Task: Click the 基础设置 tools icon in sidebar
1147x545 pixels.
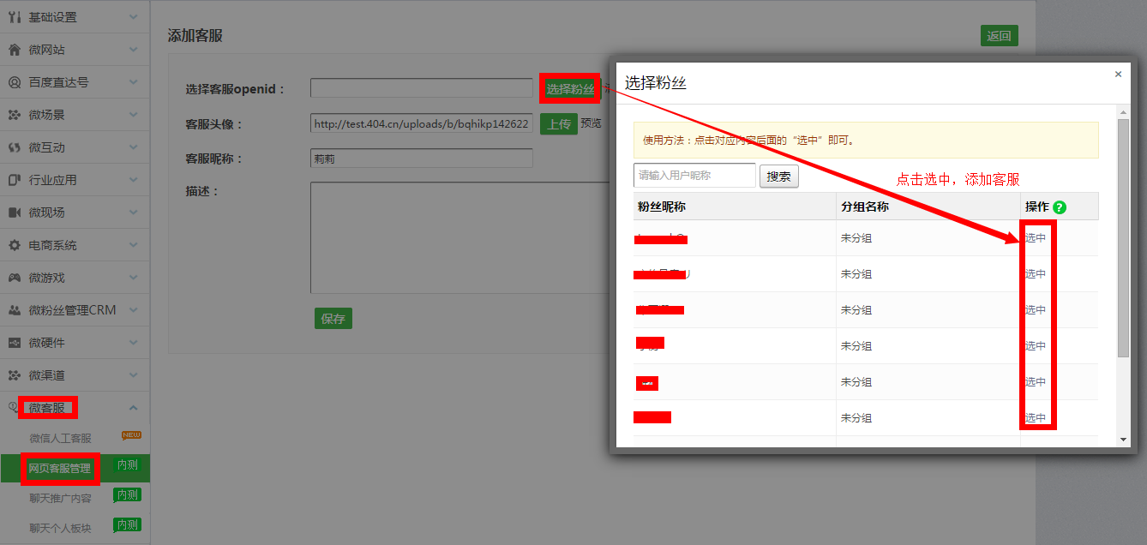Action: tap(14, 17)
